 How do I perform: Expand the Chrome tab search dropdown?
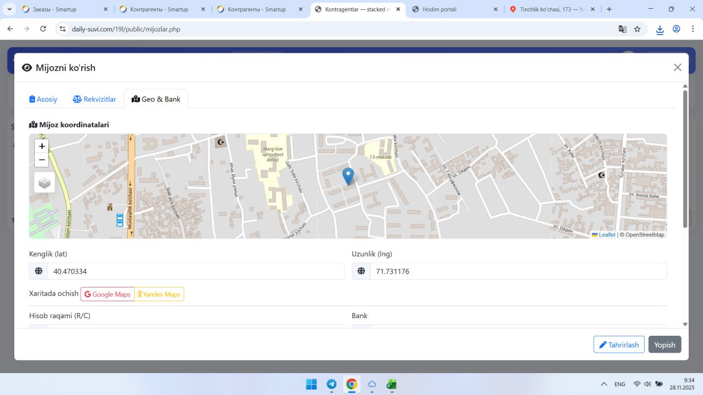point(10,9)
